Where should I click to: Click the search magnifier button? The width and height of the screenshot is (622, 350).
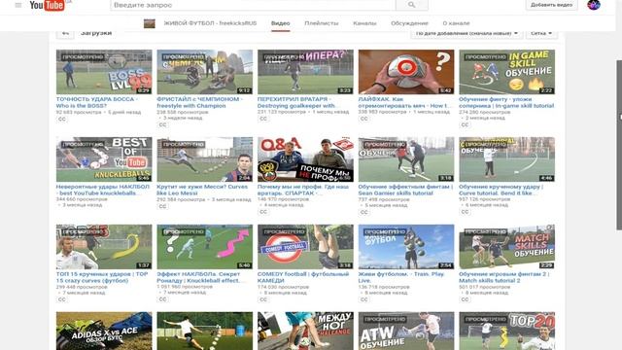(x=412, y=5)
